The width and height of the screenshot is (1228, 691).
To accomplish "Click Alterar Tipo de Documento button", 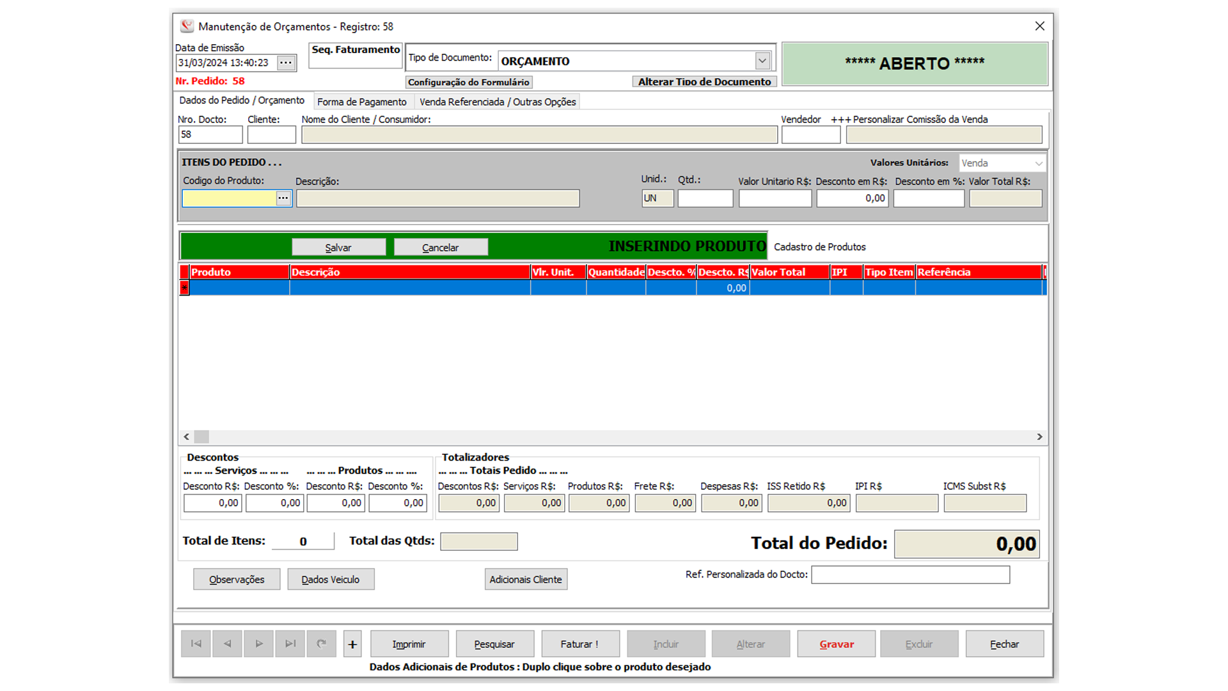I will tap(704, 82).
